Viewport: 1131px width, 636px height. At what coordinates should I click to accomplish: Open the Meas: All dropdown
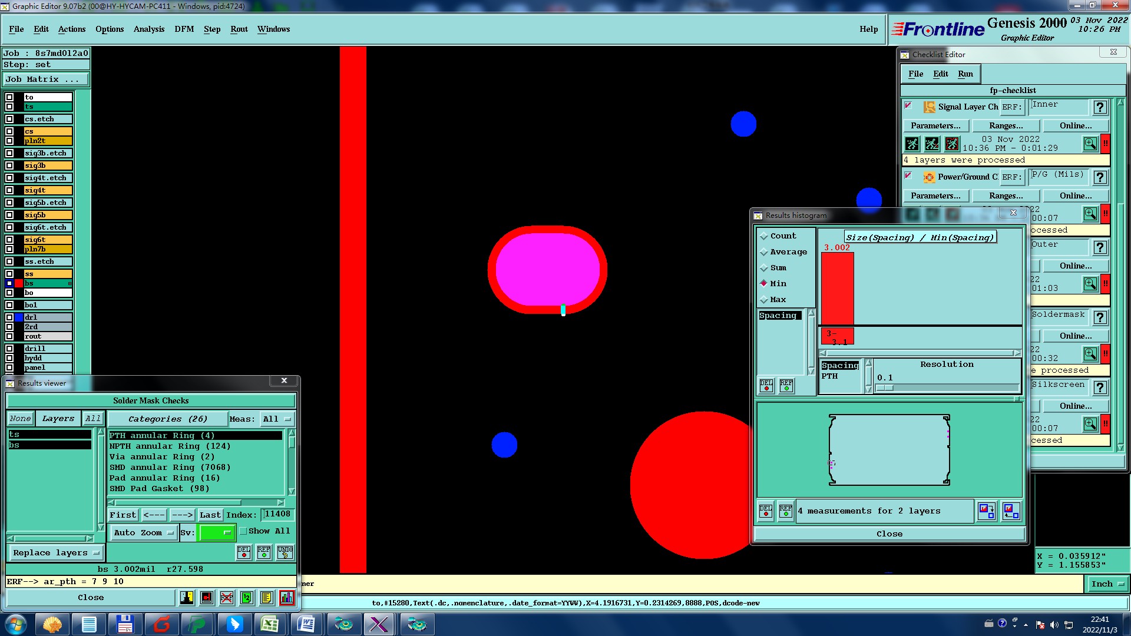click(277, 419)
